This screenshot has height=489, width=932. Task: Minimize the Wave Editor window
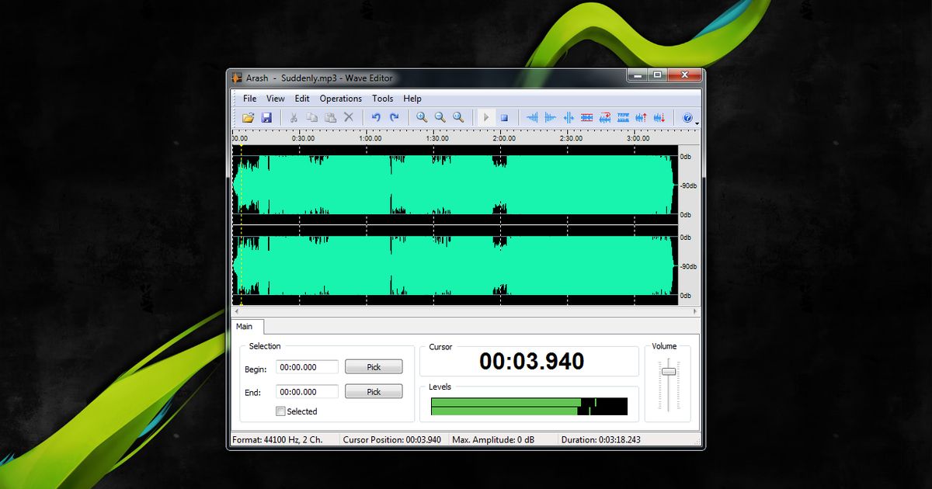638,75
